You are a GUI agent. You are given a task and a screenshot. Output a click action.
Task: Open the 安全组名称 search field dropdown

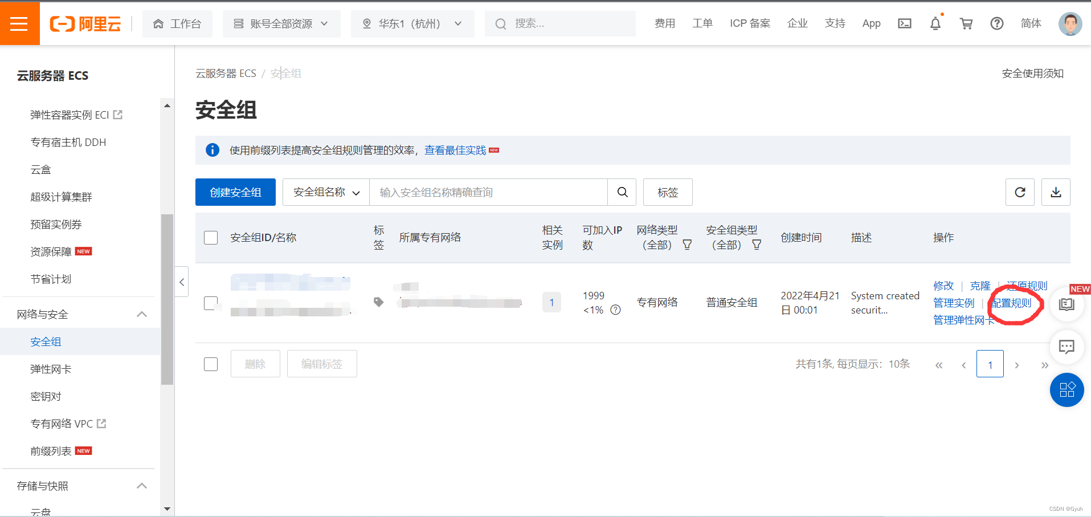tap(325, 192)
